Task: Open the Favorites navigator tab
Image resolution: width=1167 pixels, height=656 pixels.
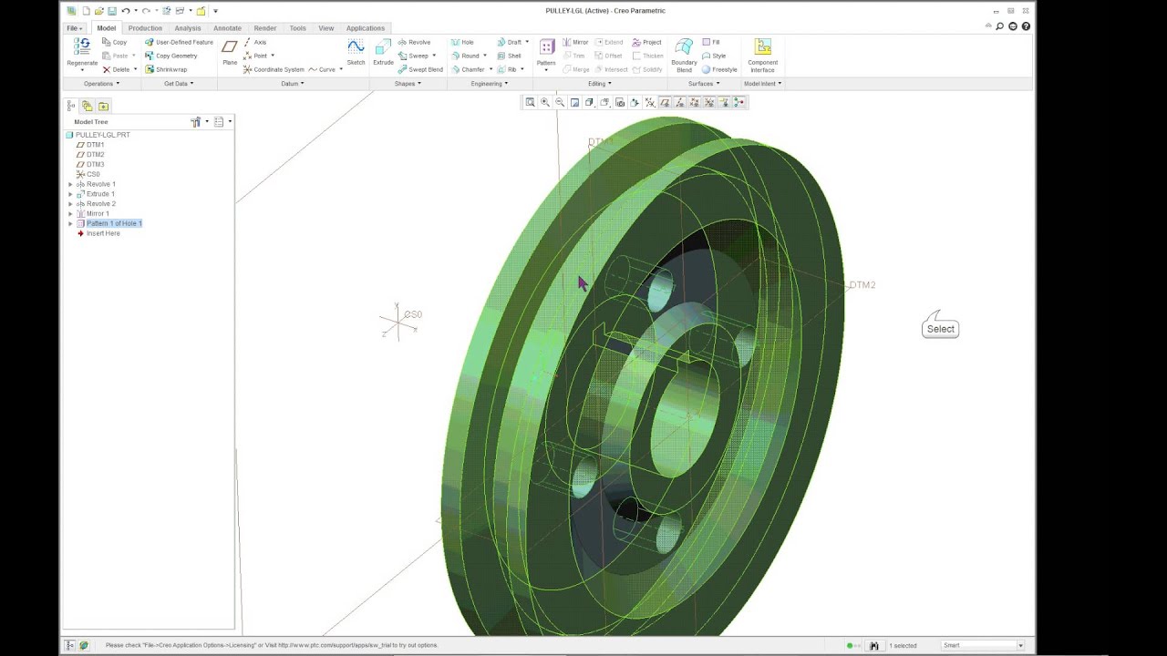Action: 103,106
